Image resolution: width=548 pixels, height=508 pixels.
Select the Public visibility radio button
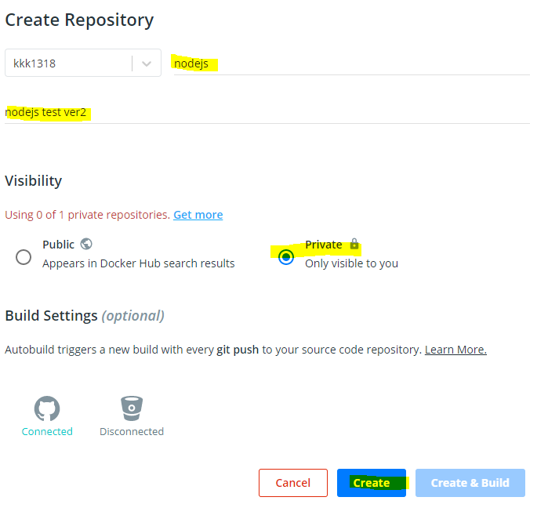pyautogui.click(x=24, y=257)
